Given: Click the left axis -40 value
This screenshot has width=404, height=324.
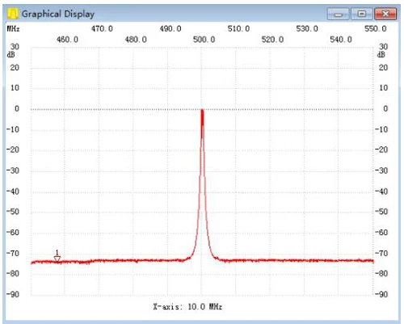Looking at the screenshot, I should point(13,191).
